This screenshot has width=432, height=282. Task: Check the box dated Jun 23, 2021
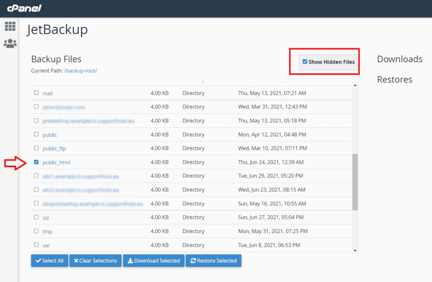coord(36,190)
